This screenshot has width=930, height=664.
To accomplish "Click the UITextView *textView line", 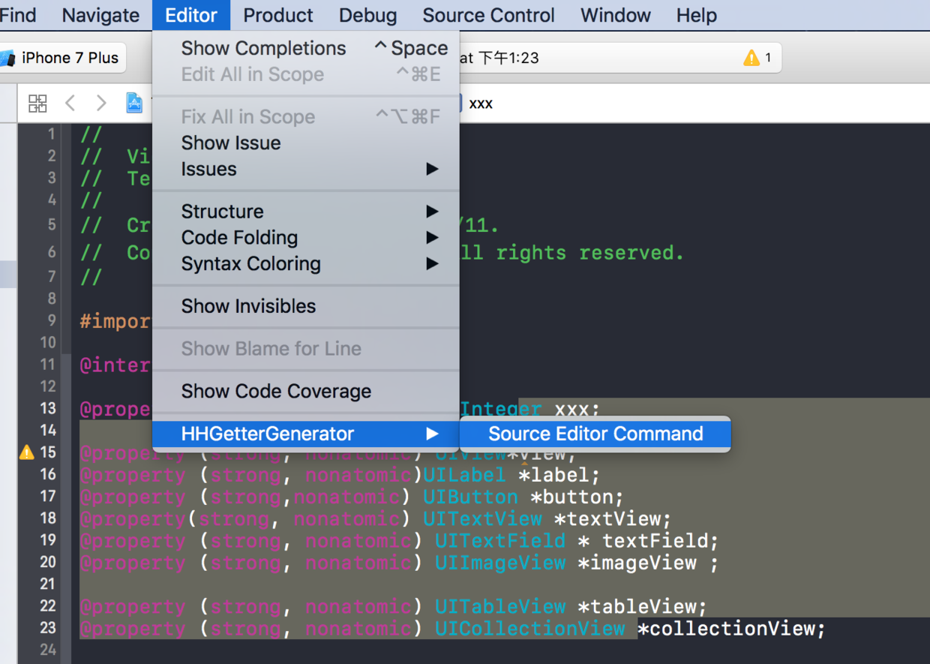I will click(376, 518).
